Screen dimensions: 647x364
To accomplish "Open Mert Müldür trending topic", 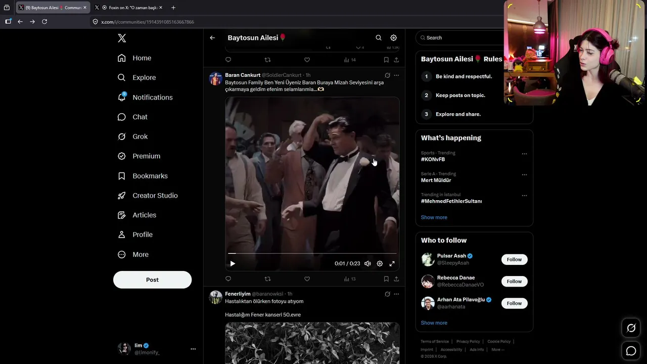I will tap(436, 180).
